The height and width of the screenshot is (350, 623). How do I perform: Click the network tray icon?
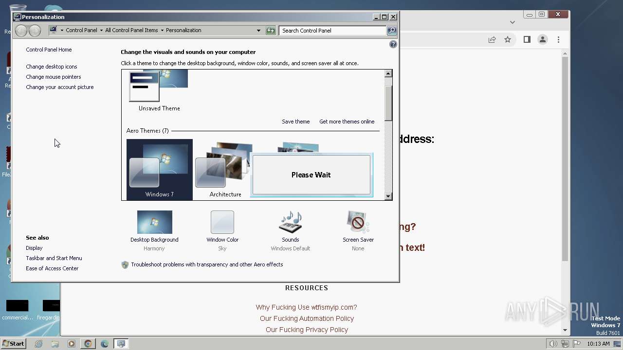point(565,344)
